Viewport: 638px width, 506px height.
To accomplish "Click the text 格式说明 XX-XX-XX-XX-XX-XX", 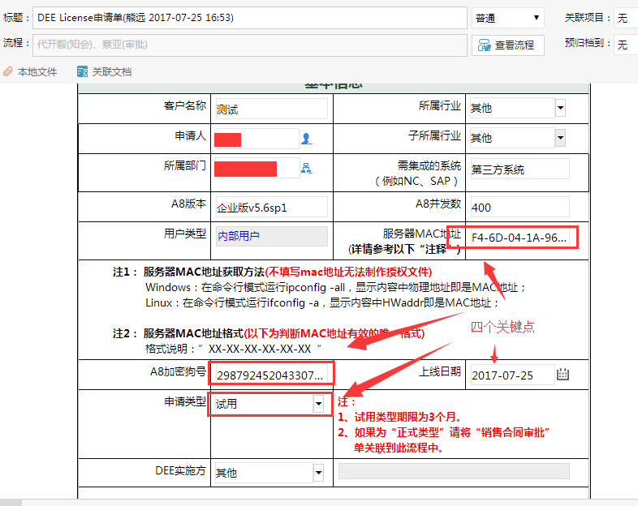I will (233, 349).
